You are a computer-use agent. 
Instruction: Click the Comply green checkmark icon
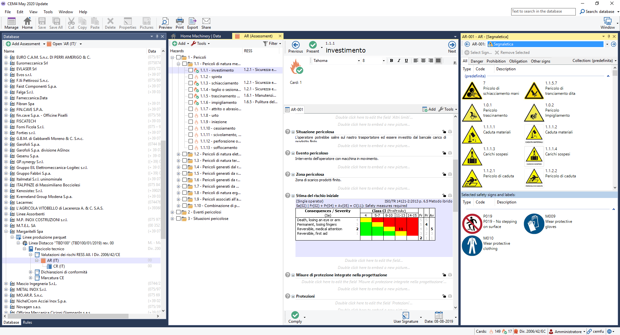(295, 315)
